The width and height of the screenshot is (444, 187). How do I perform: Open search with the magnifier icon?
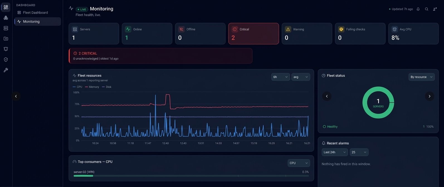pos(426,9)
